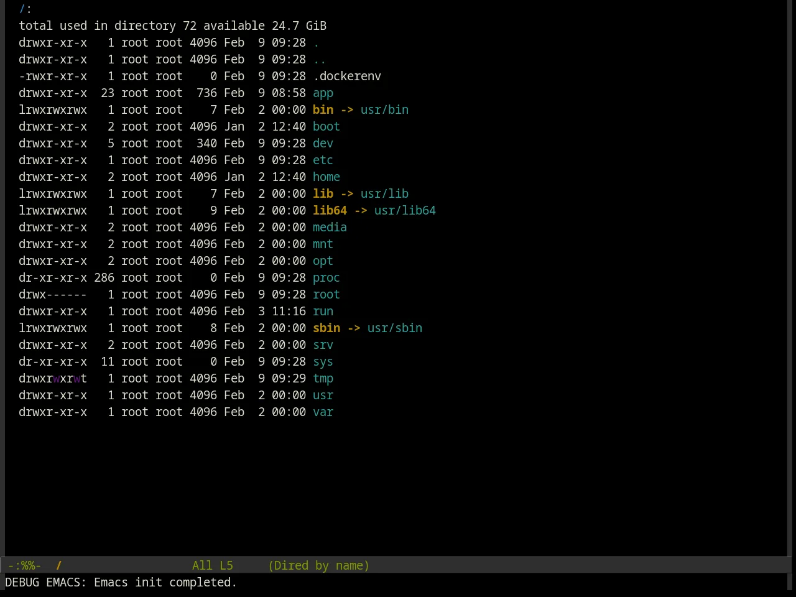Open the app directory entry
Viewport: 796px width, 597px height.
[323, 93]
